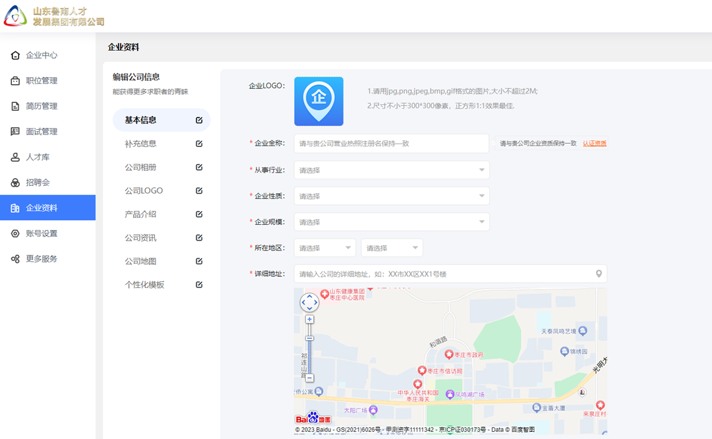Open first 所在地区 dropdown
This screenshot has height=439, width=712.
point(324,248)
